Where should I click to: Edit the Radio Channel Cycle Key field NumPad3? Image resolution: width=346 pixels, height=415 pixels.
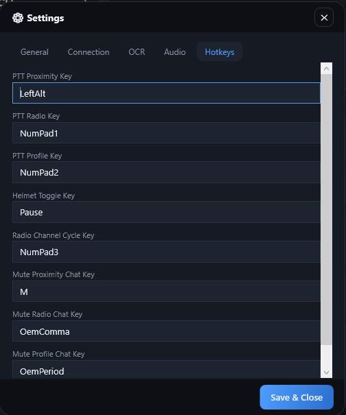pyautogui.click(x=166, y=252)
